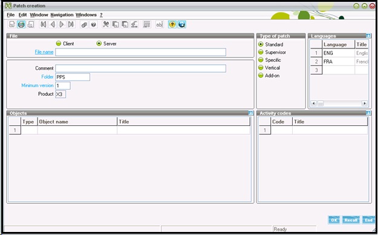This screenshot has width=378, height=235.
Task: Click the New document toolbar icon
Action: 12,24
